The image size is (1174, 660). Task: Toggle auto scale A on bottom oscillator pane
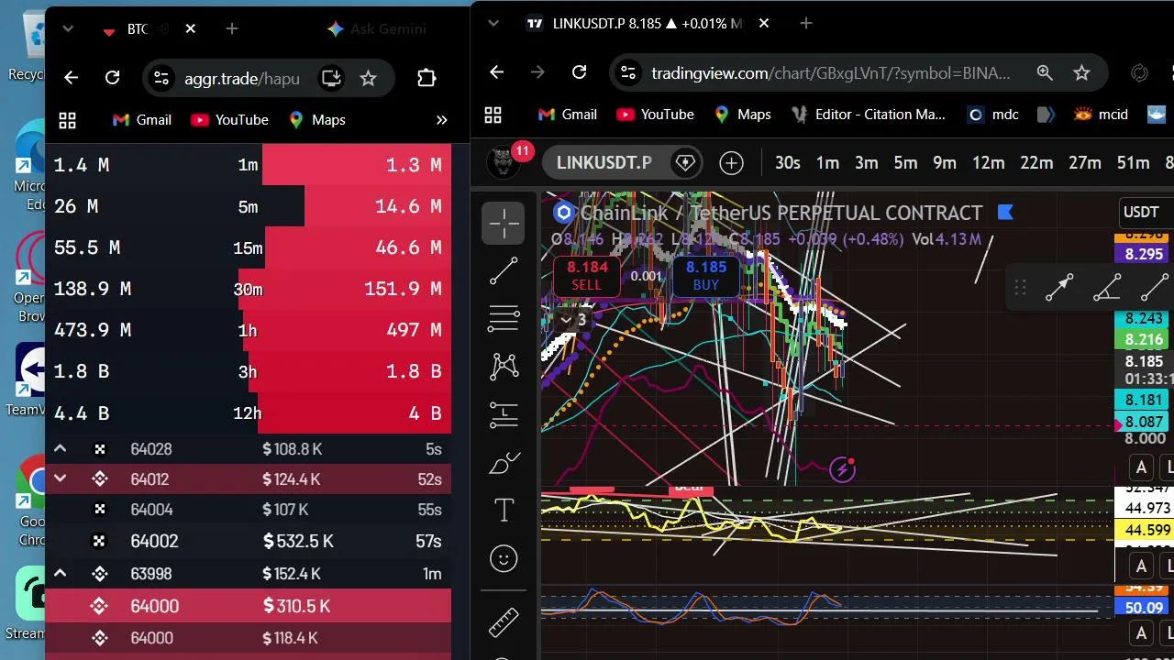(x=1141, y=633)
